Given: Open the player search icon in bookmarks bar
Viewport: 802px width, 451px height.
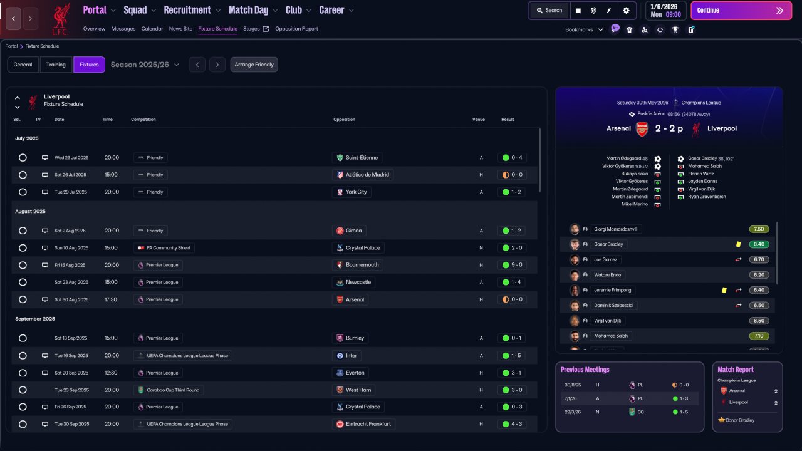Looking at the screenshot, I should click(x=645, y=29).
